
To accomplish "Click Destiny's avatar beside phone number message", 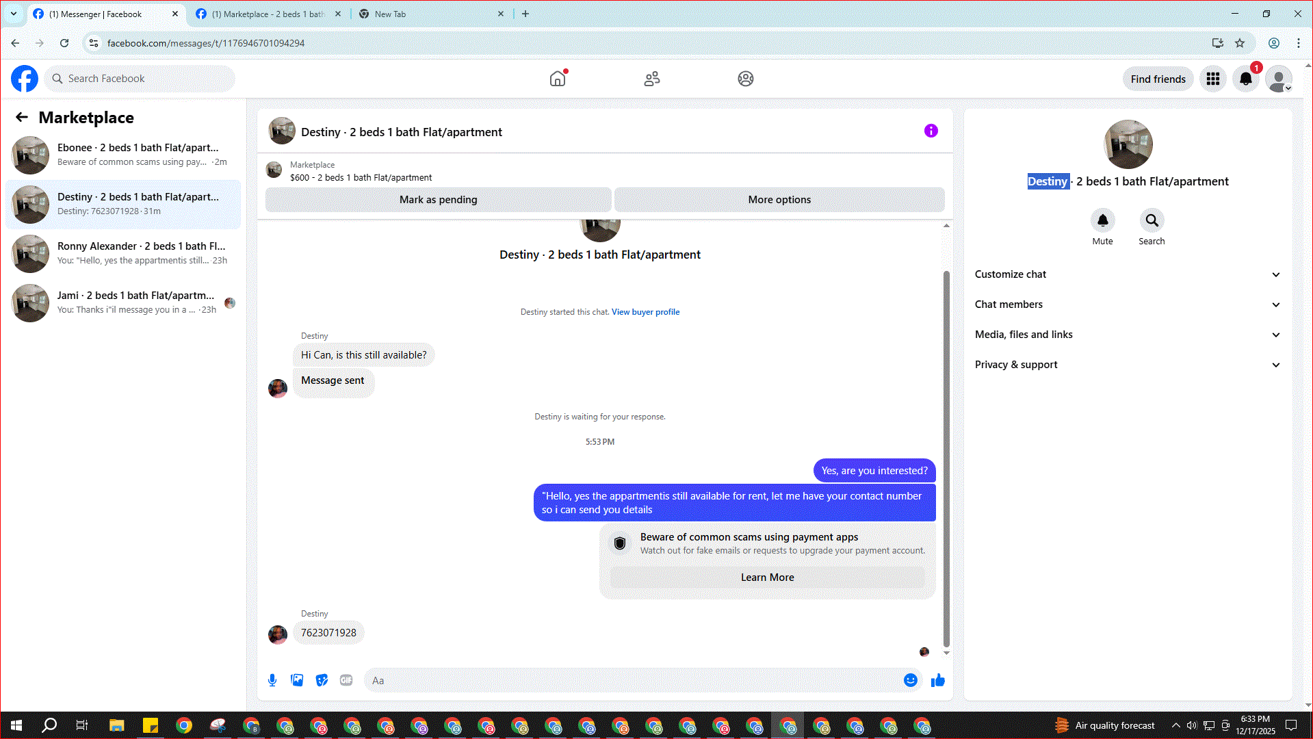I will pyautogui.click(x=278, y=634).
